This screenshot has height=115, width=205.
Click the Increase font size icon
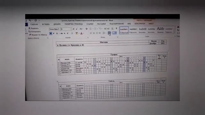click(74, 29)
